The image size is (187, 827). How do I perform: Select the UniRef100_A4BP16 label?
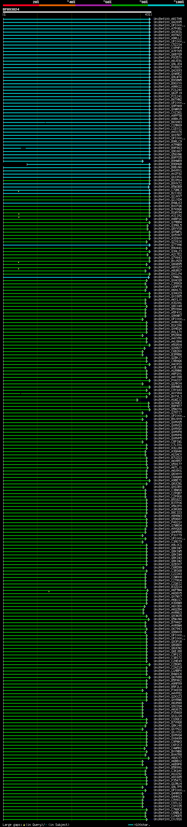point(168,219)
